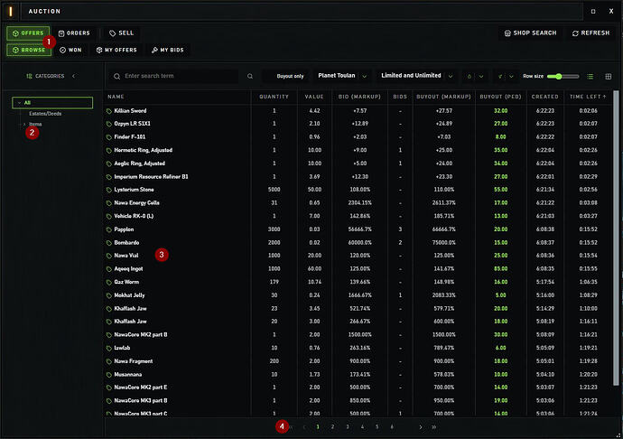
Task: Open the Won sub-tab
Action: tap(70, 50)
